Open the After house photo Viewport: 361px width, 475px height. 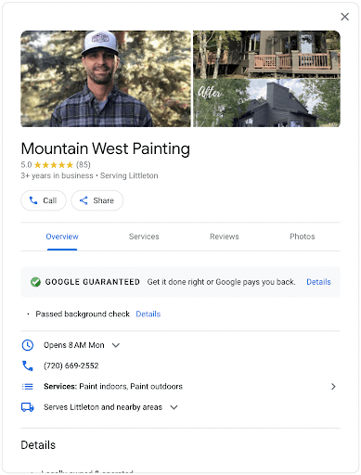(x=266, y=103)
